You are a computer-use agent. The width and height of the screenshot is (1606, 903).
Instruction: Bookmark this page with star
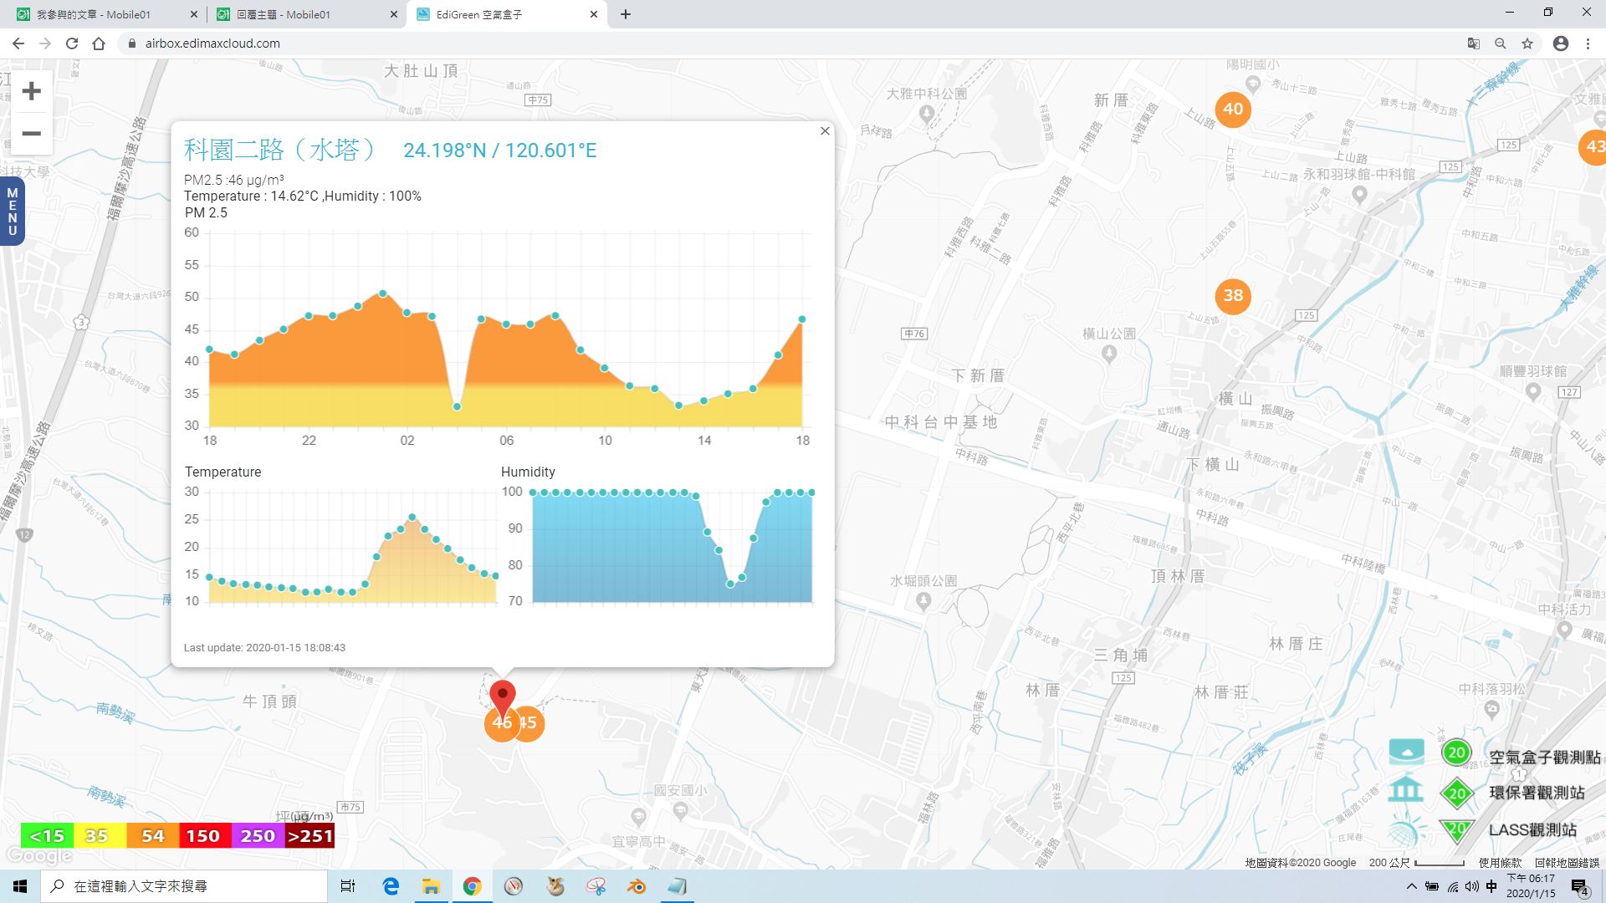pos(1527,43)
